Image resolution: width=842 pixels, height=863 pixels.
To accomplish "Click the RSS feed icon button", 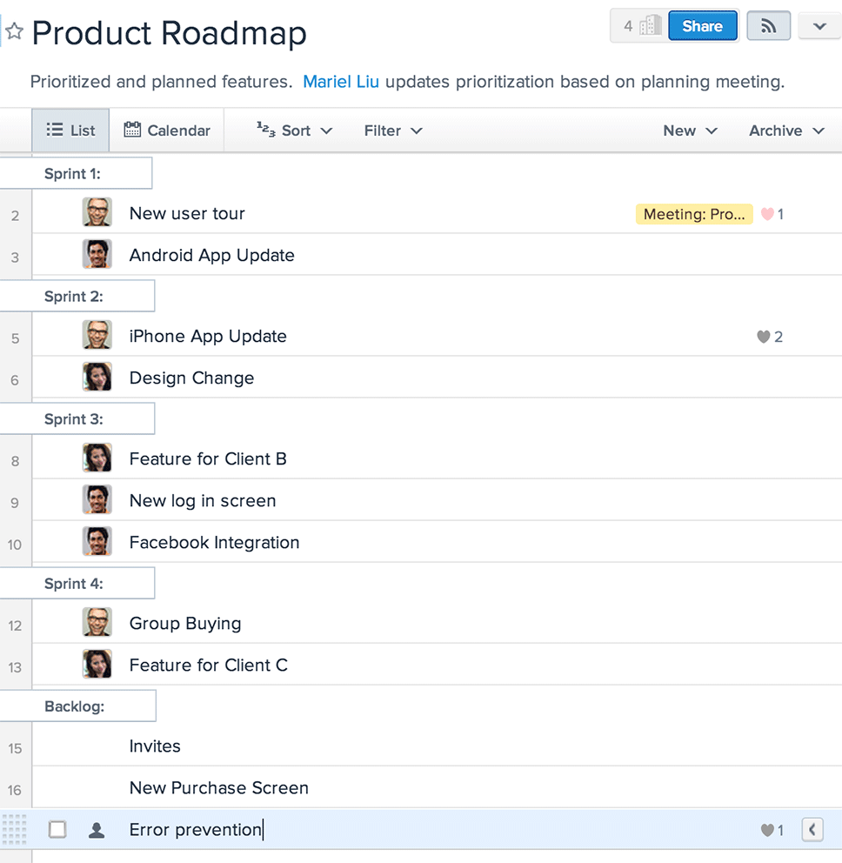I will 768,26.
